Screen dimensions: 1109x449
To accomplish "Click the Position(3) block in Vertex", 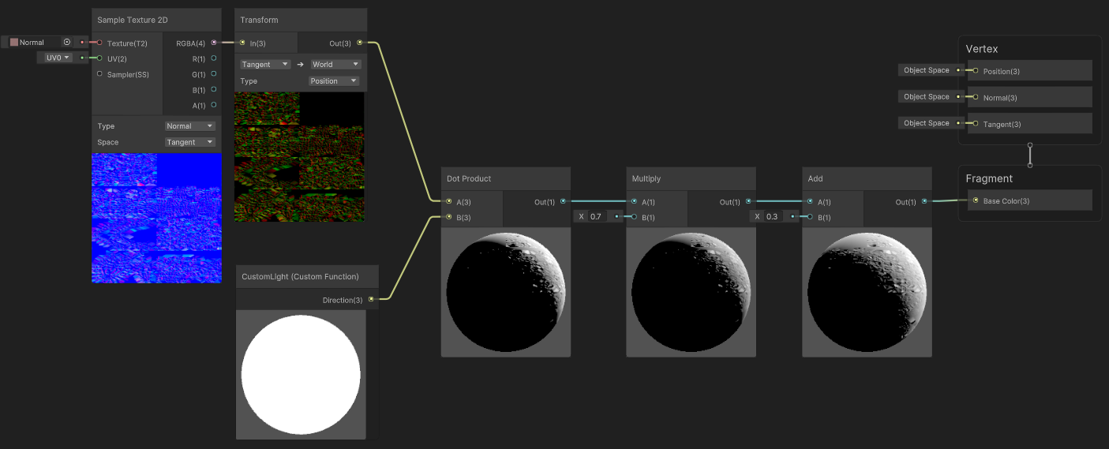I will [1030, 70].
